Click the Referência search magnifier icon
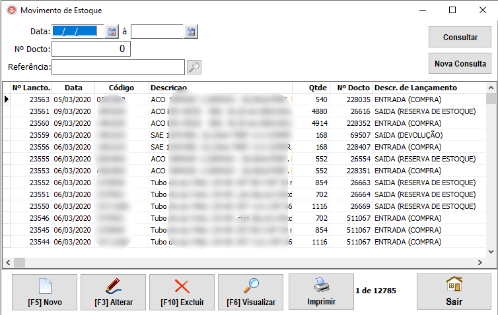 [x=194, y=67]
